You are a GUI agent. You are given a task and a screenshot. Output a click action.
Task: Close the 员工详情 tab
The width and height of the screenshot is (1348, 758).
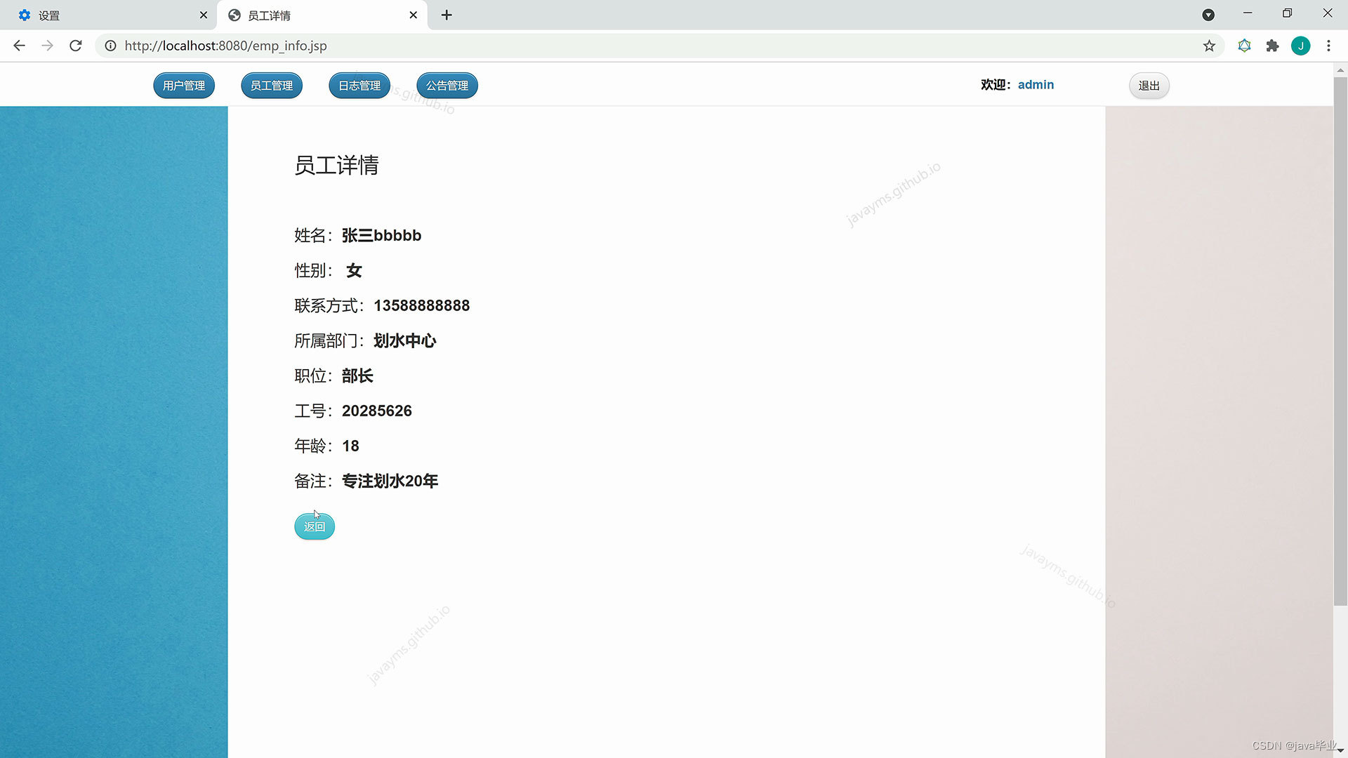[x=414, y=15]
